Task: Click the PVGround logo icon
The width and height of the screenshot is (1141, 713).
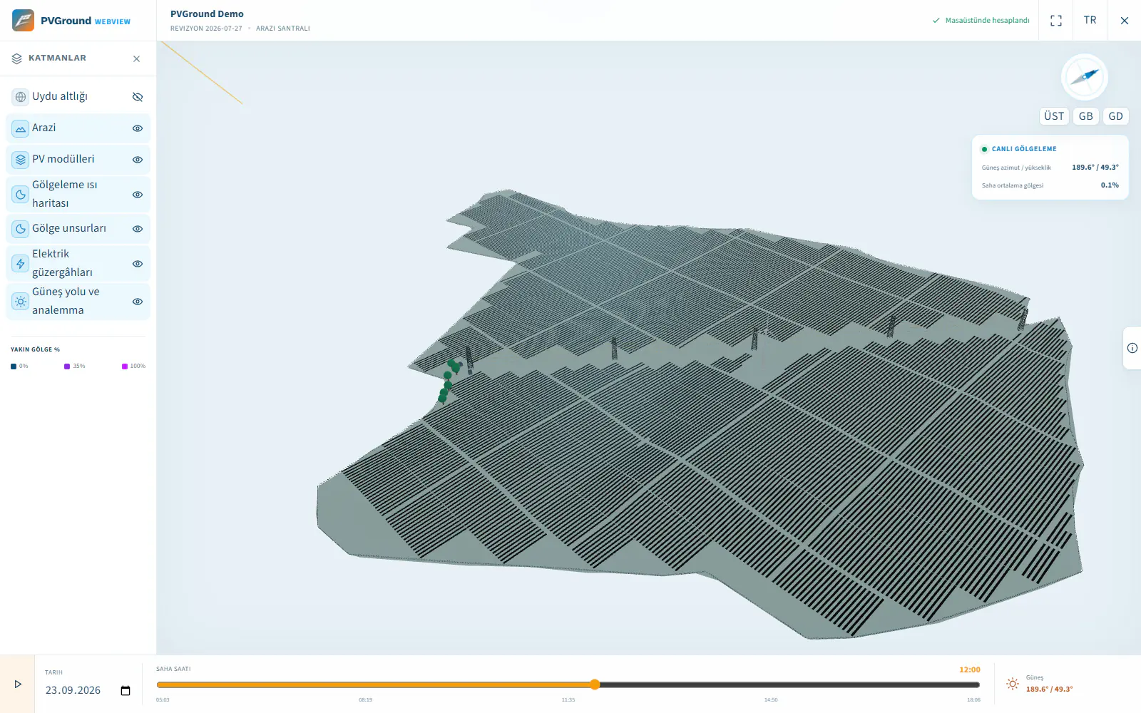Action: (x=23, y=20)
